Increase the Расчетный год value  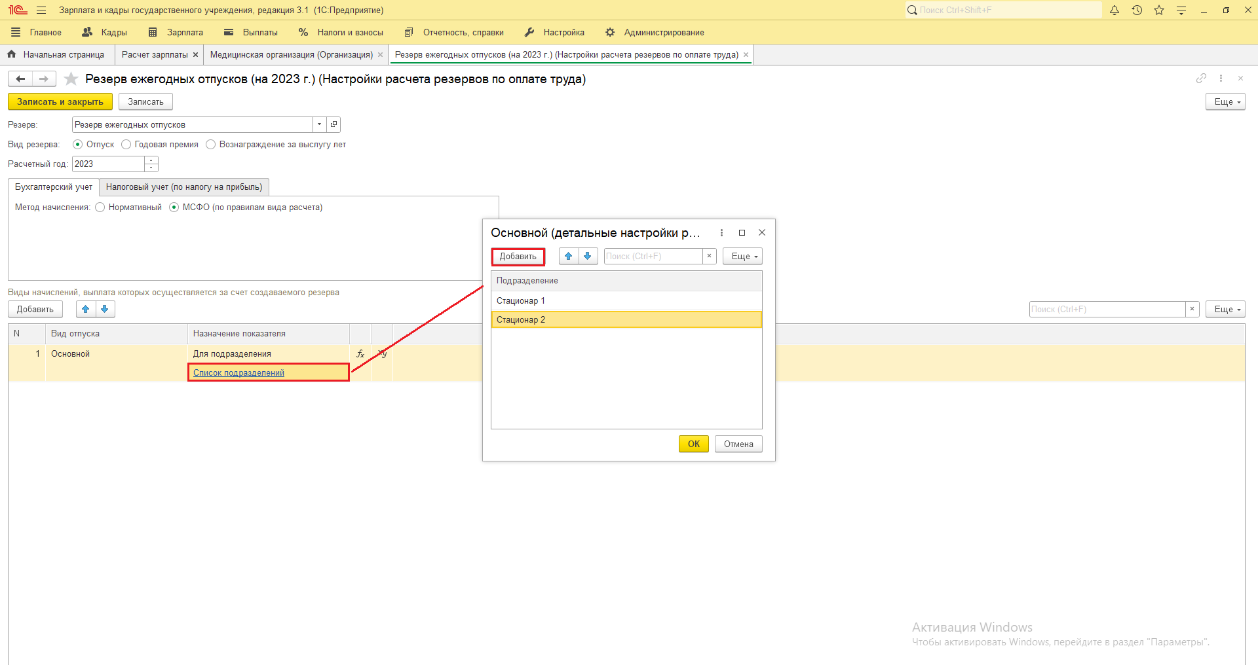[151, 160]
